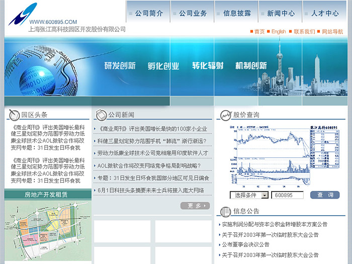The image size is (352, 264).
Task: Click the 园区头条 section icon
Action: (12, 115)
